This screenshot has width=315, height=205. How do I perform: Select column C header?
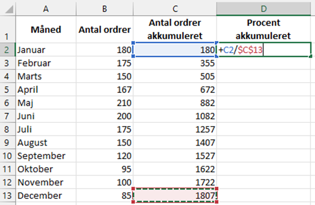[175, 9]
